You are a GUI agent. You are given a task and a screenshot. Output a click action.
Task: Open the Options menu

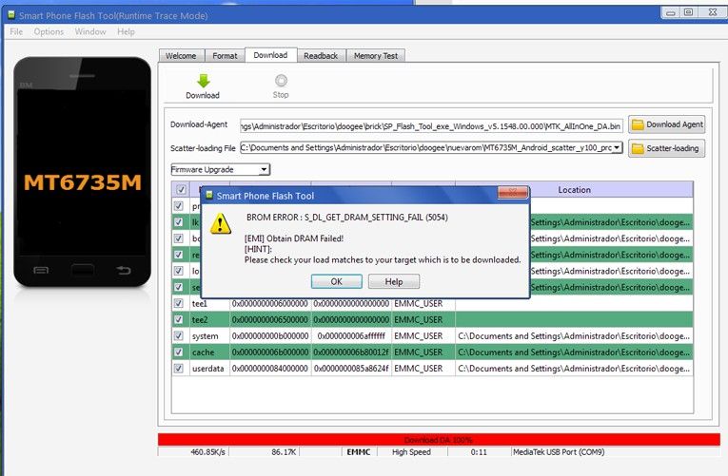point(49,31)
